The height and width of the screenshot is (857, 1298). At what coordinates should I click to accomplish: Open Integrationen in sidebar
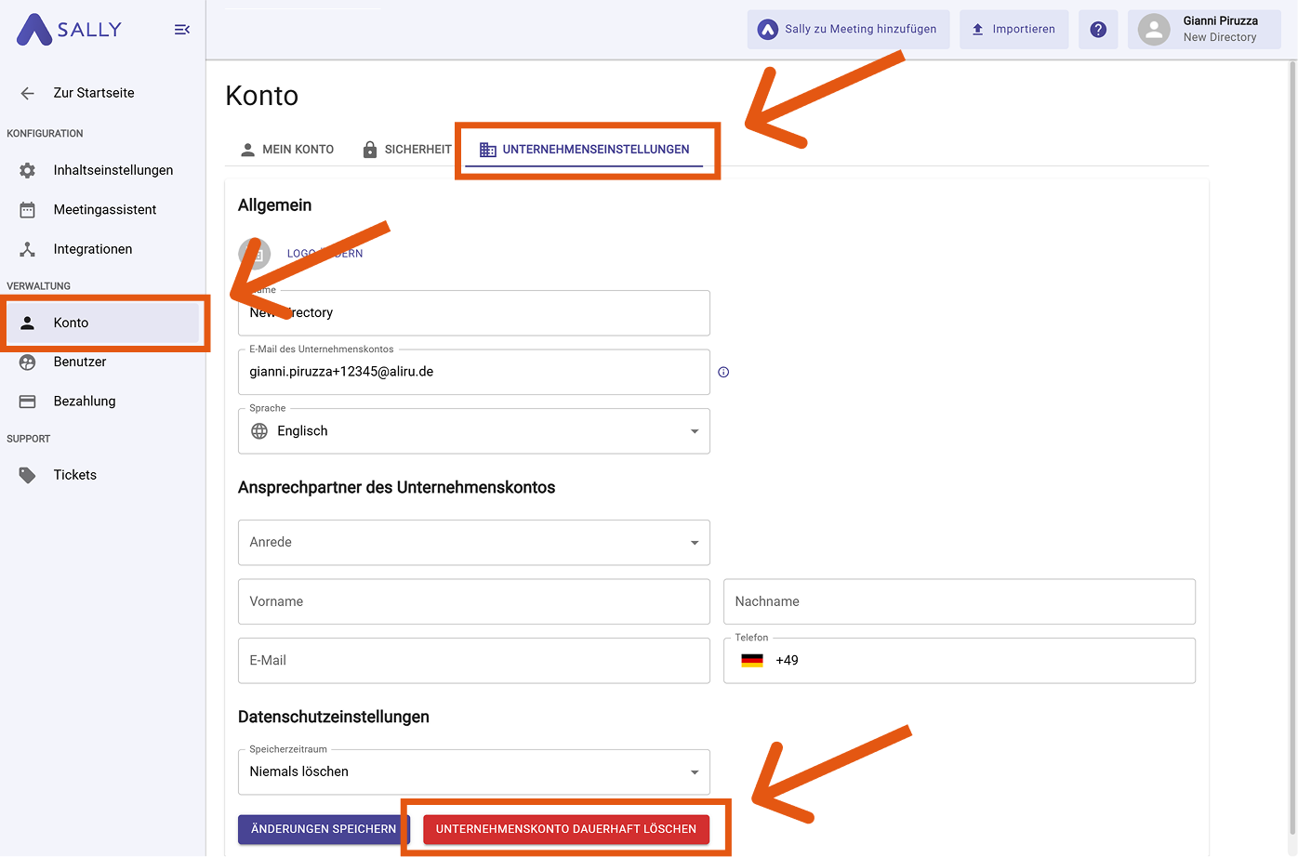(102, 249)
